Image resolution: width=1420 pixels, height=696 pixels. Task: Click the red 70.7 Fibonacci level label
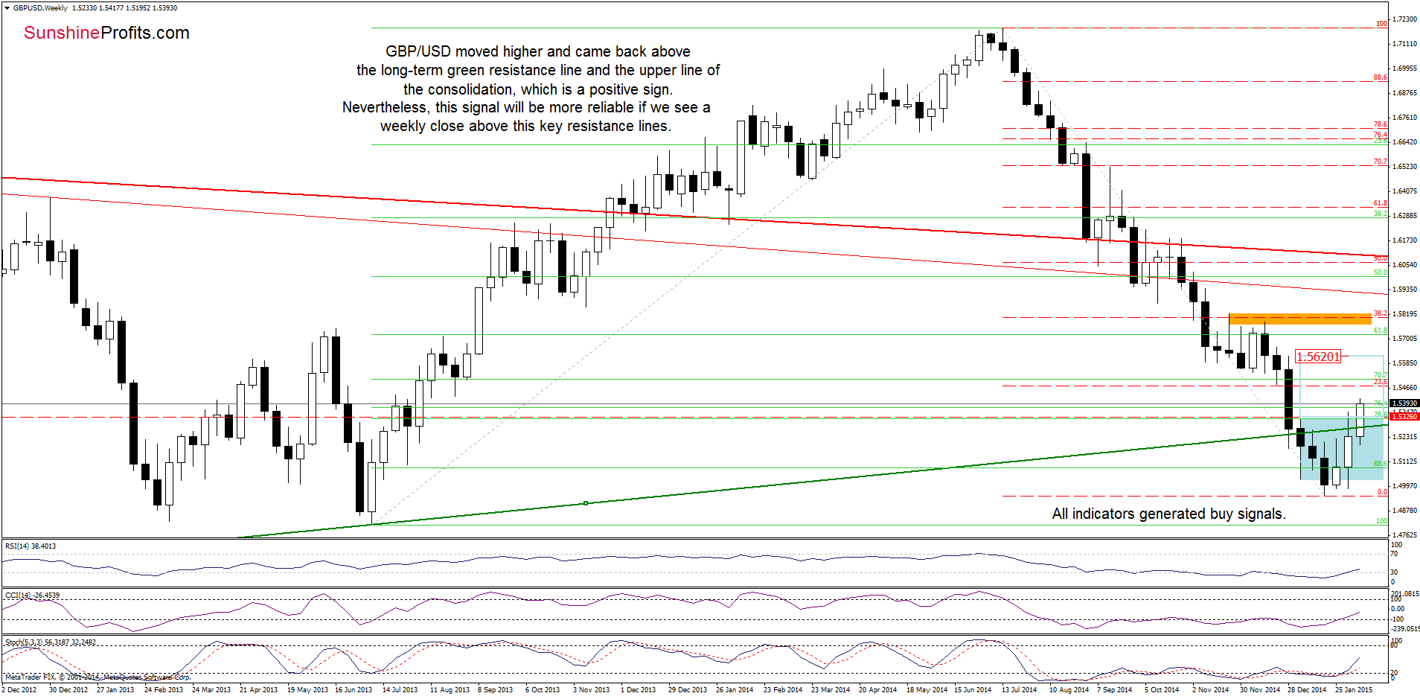coord(1381,162)
